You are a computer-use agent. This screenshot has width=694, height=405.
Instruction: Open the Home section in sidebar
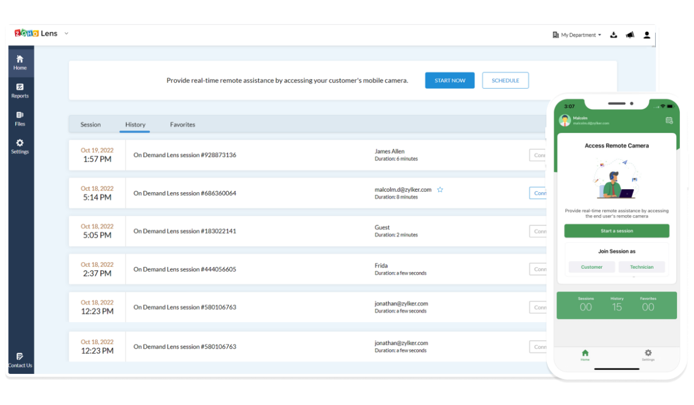20,62
